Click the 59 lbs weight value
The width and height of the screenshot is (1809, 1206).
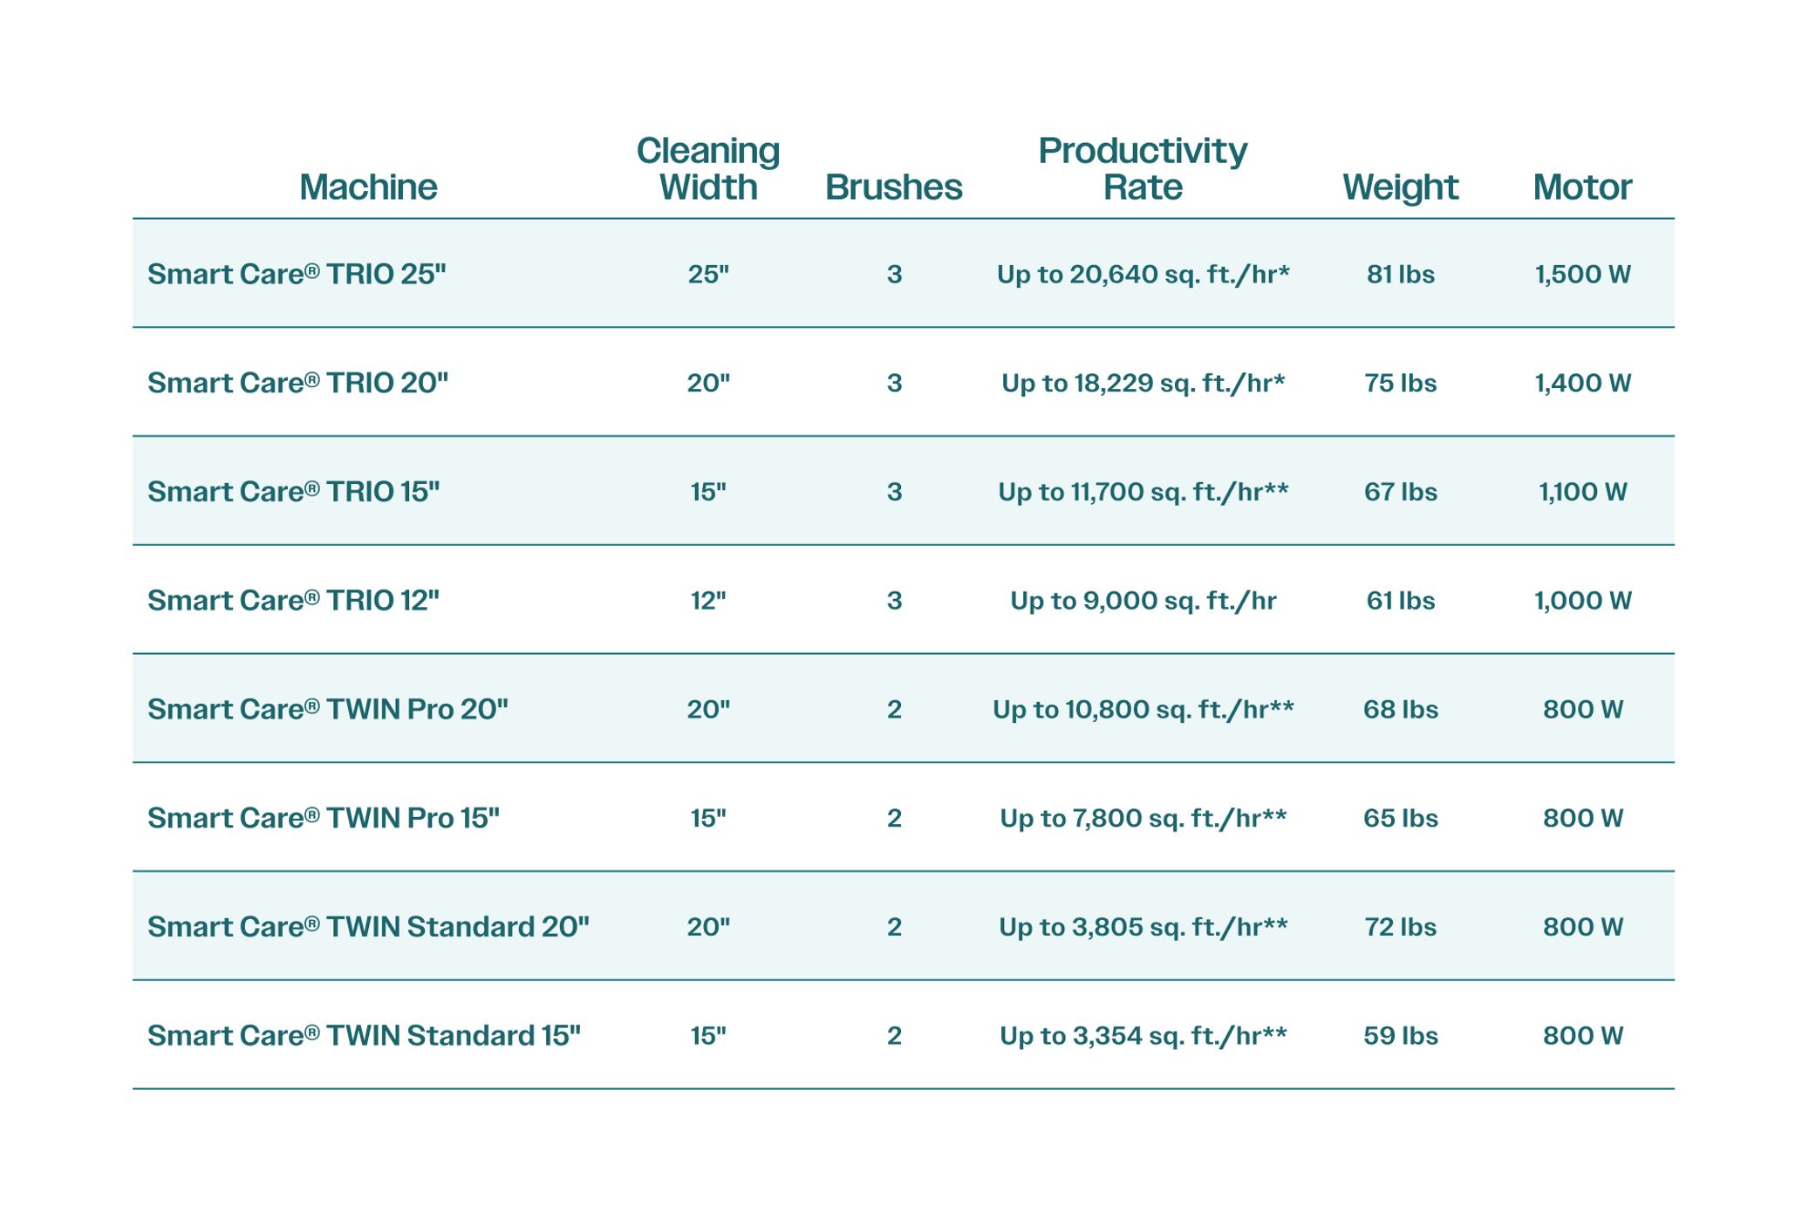click(1400, 1036)
